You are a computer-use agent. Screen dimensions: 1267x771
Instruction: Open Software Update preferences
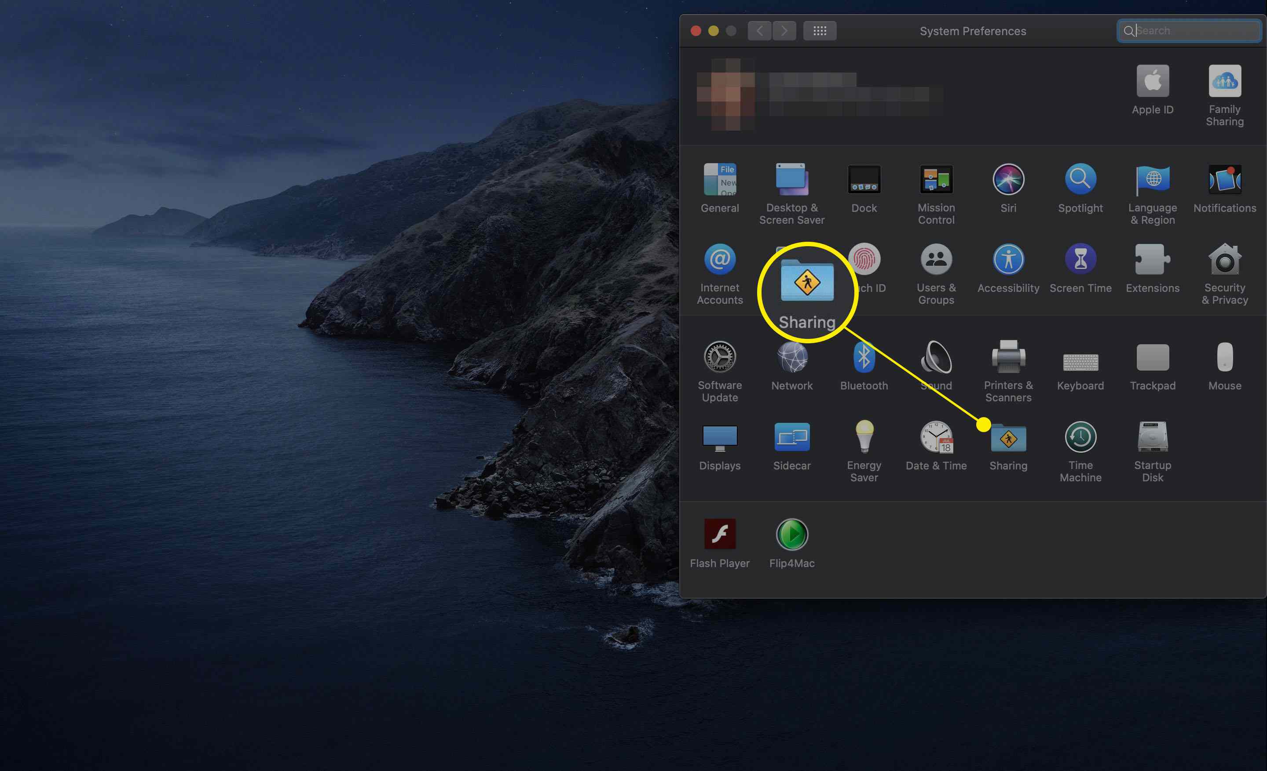720,357
